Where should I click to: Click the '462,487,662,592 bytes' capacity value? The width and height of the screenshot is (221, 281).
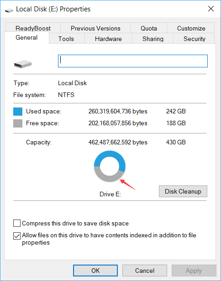click(x=118, y=142)
